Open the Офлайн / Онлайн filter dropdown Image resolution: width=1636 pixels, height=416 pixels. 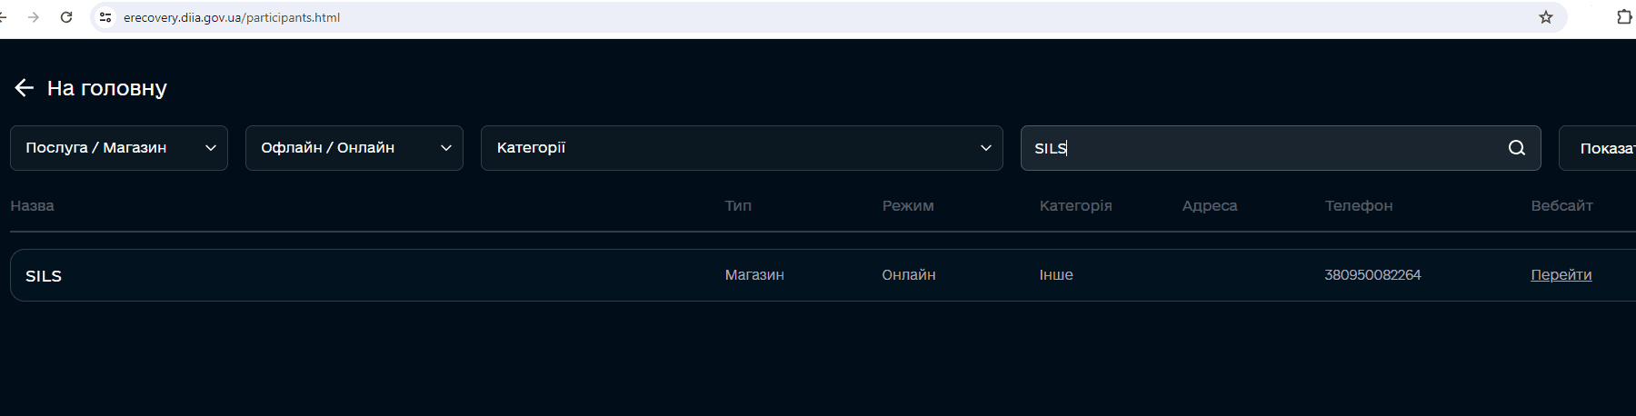point(354,148)
